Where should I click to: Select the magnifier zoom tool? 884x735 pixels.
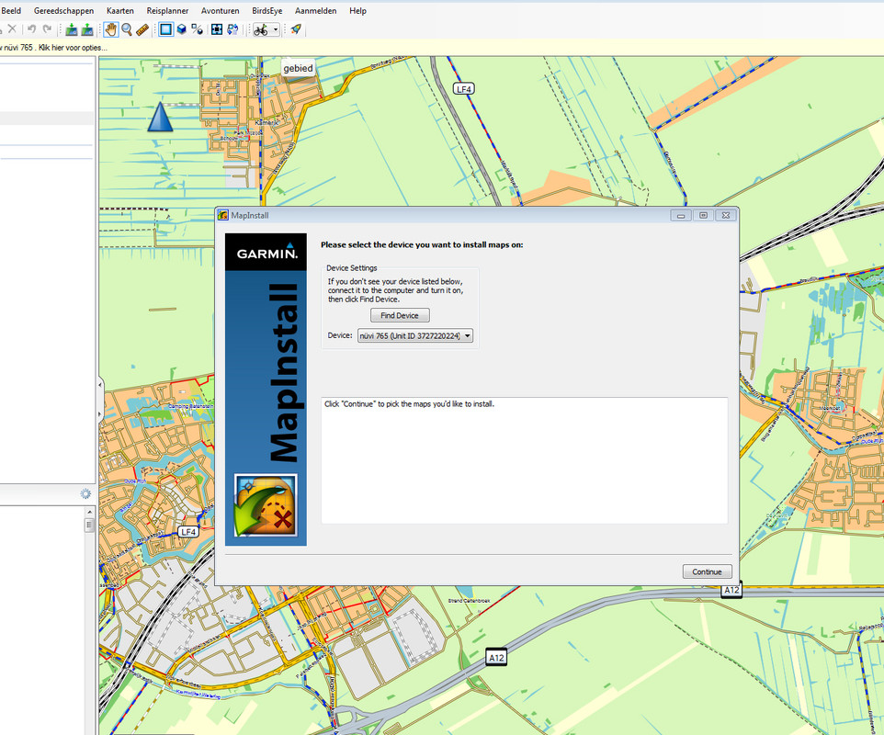[x=127, y=29]
